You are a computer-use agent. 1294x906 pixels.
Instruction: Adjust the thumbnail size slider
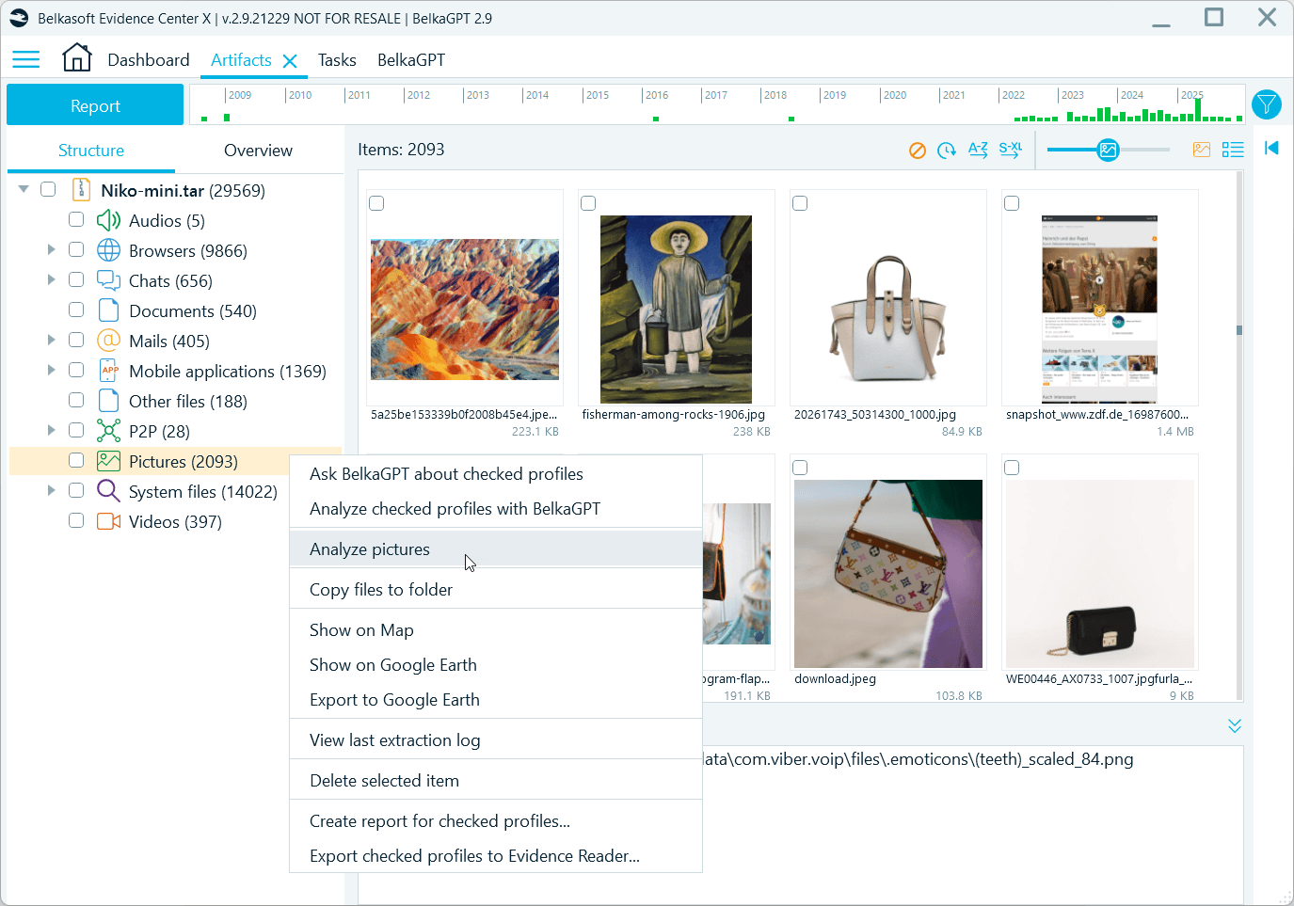(x=1108, y=149)
